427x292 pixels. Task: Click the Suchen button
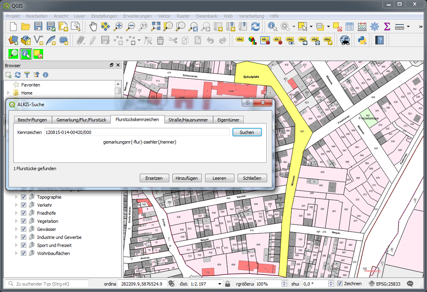coord(247,132)
